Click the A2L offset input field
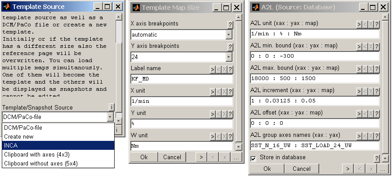 click(315, 123)
